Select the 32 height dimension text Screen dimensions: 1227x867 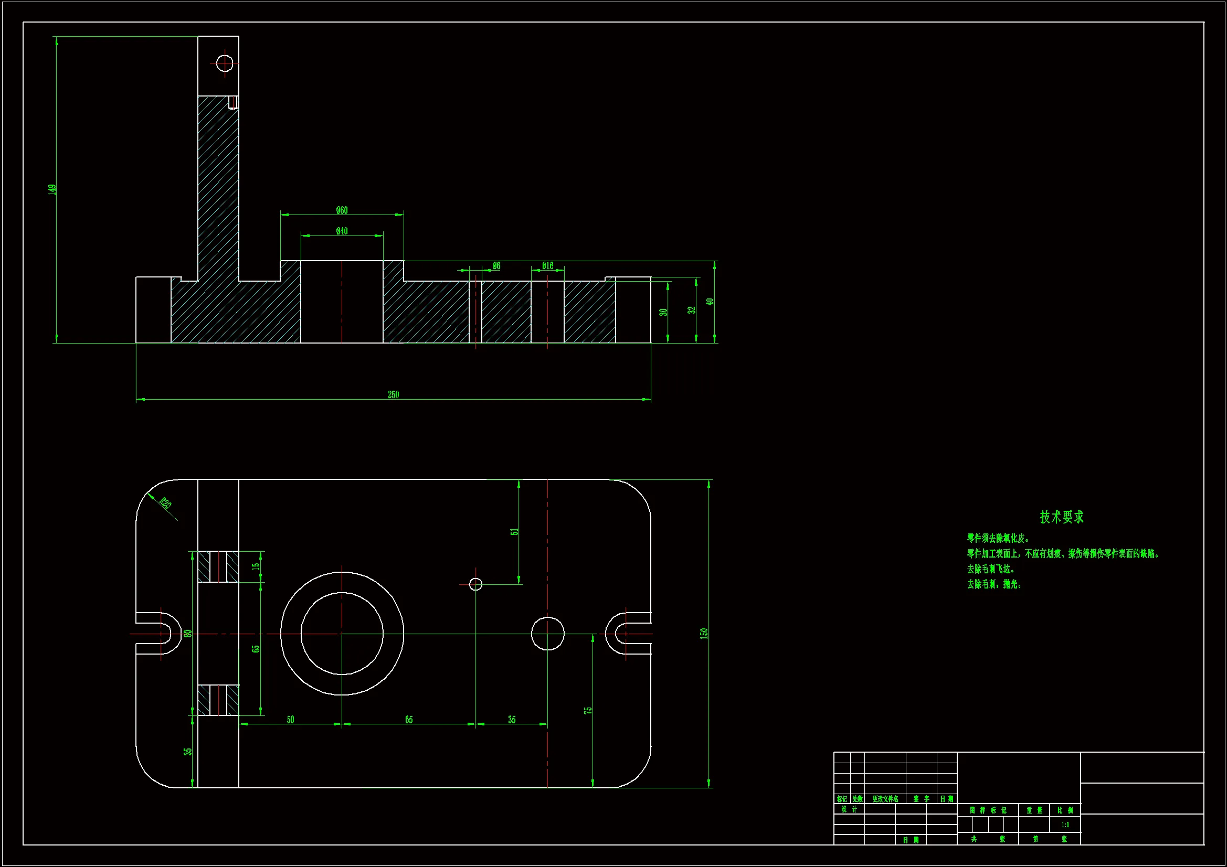click(692, 311)
